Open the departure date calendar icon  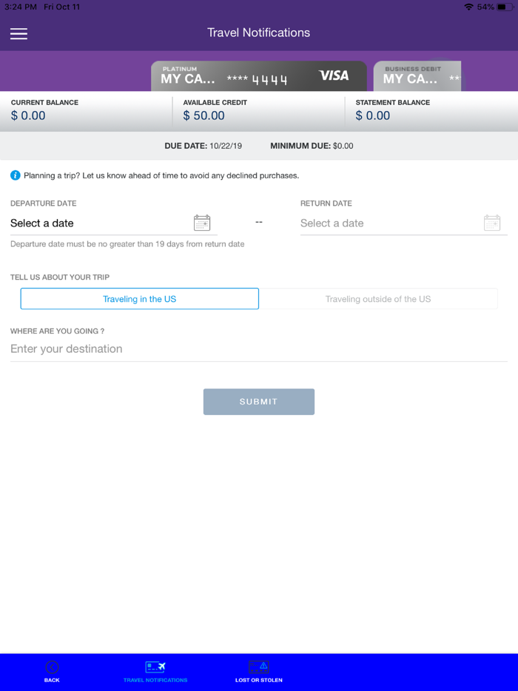click(x=202, y=222)
